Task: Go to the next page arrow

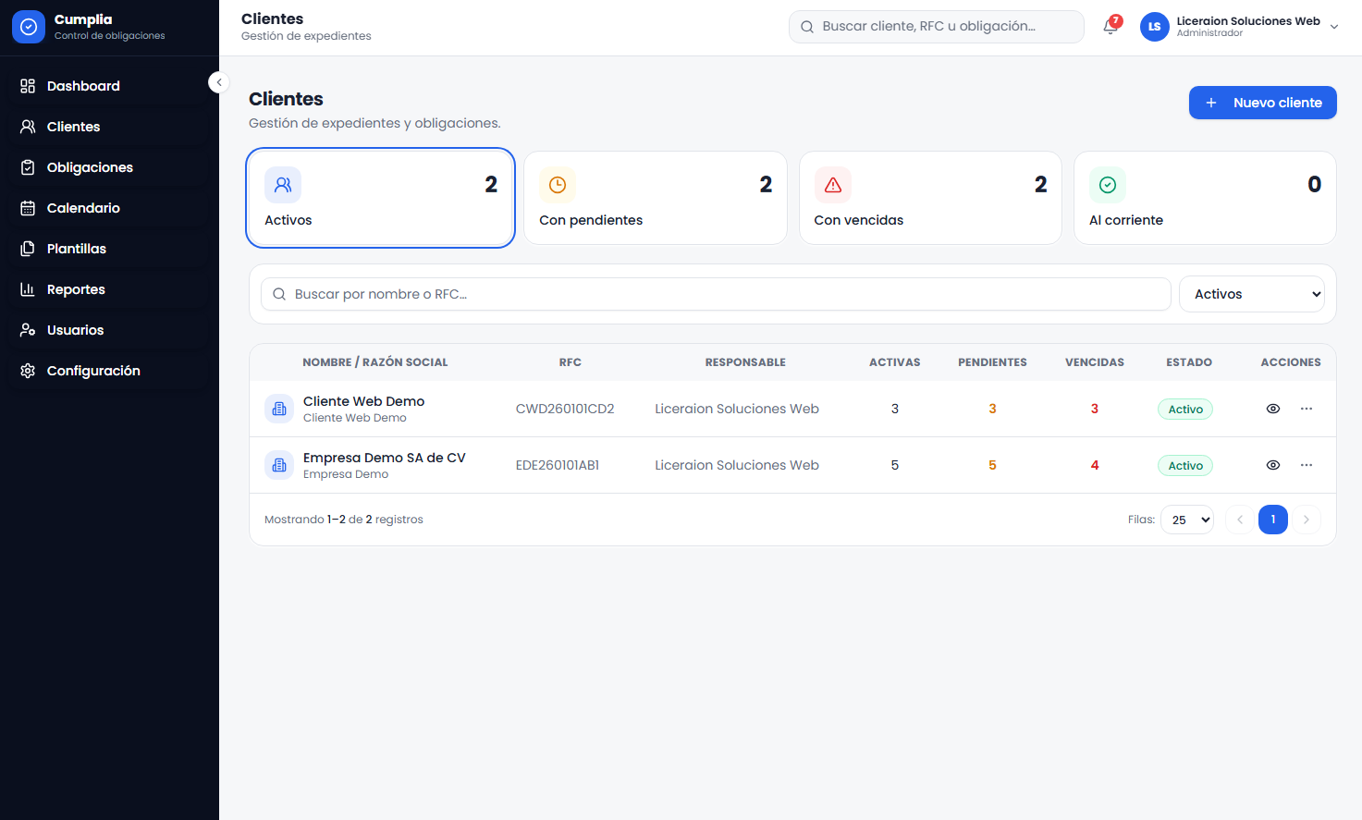Action: click(x=1307, y=520)
